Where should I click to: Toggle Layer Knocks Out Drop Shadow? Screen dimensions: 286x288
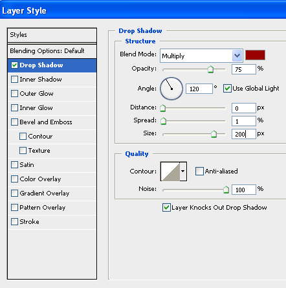click(166, 208)
